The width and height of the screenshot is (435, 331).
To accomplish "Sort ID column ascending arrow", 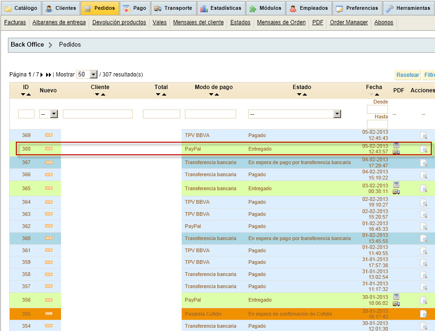I will click(29, 95).
